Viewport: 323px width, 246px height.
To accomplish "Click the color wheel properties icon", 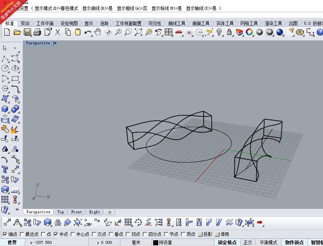I will [249, 32].
